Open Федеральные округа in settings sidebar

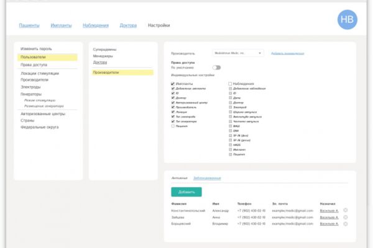[x=40, y=127]
